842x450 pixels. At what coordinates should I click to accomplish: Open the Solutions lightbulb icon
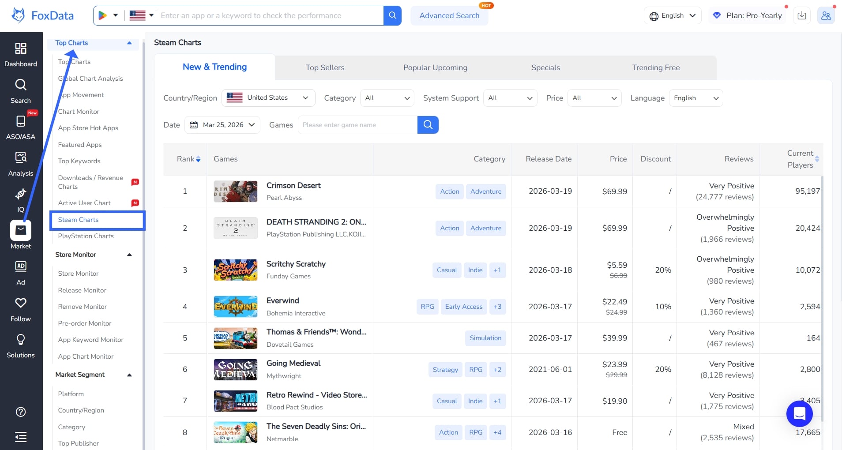pyautogui.click(x=21, y=340)
